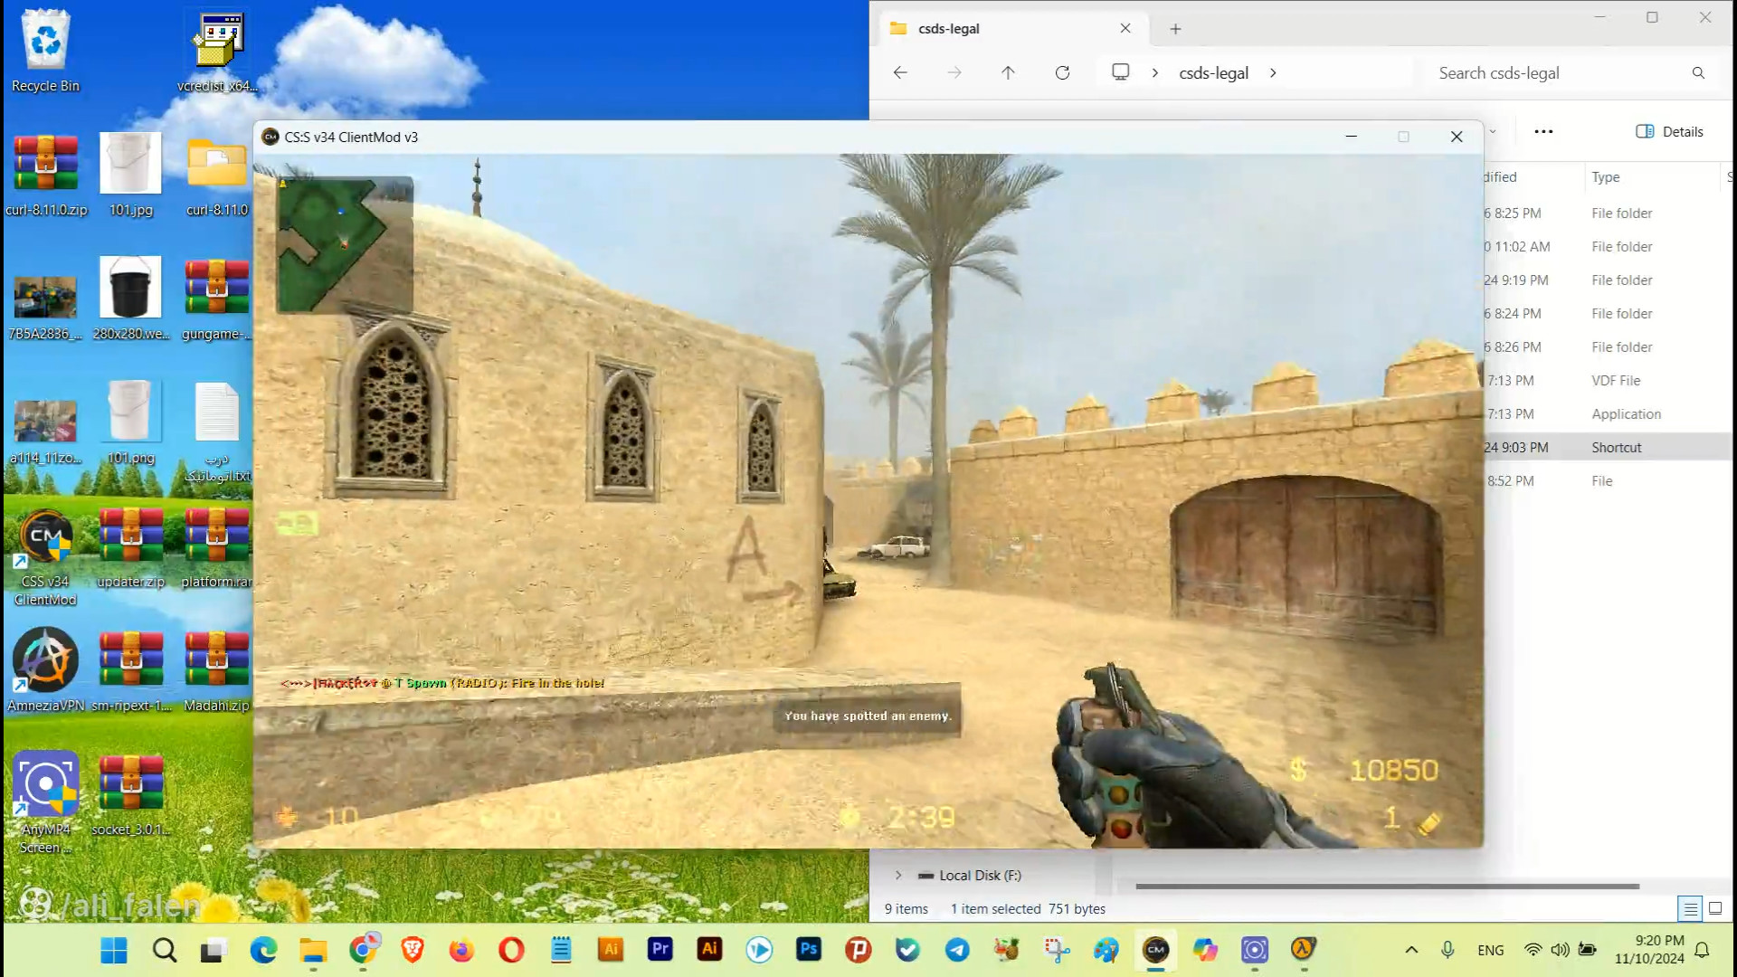Show hidden system tray icons

1411,950
